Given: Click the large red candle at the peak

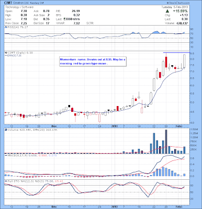Looking at the screenshot, I should (166, 62).
